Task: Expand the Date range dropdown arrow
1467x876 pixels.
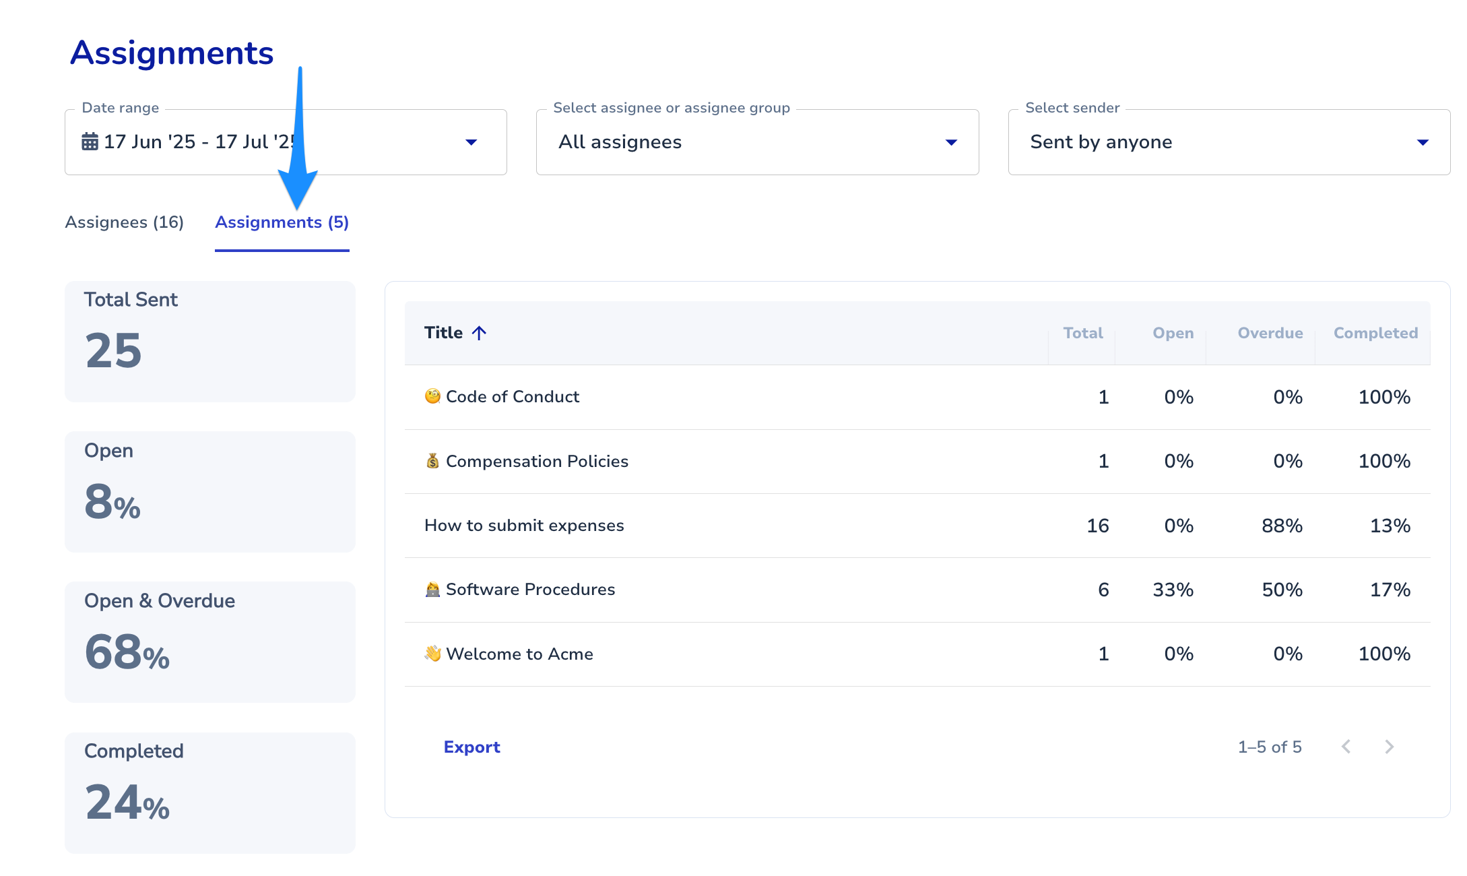Action: (x=471, y=142)
